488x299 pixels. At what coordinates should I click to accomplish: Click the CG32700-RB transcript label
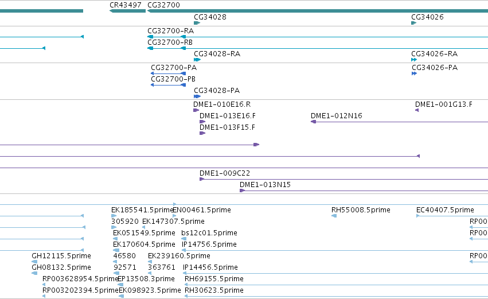170,42
